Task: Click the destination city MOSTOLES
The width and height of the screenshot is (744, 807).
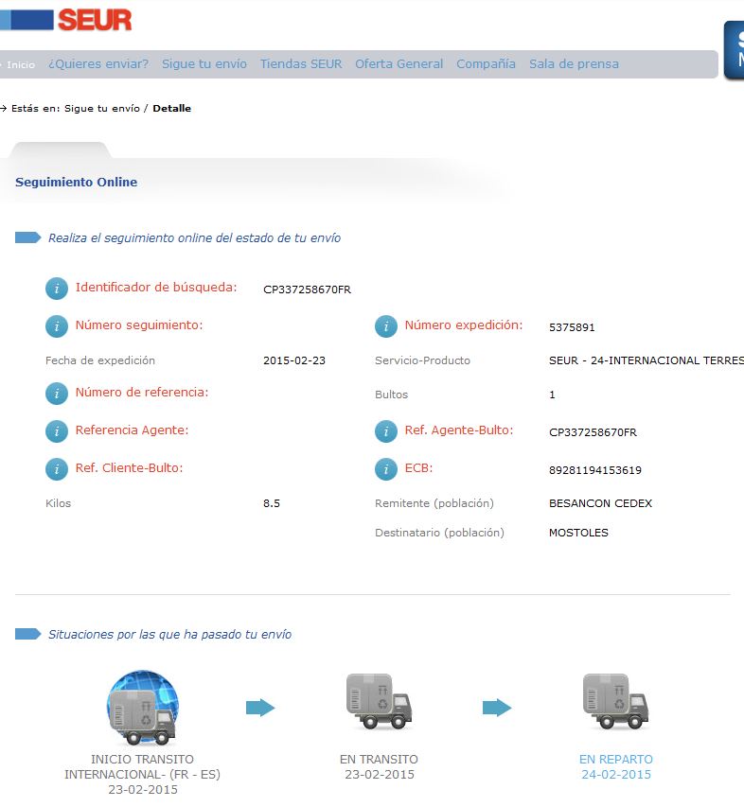Action: click(578, 533)
